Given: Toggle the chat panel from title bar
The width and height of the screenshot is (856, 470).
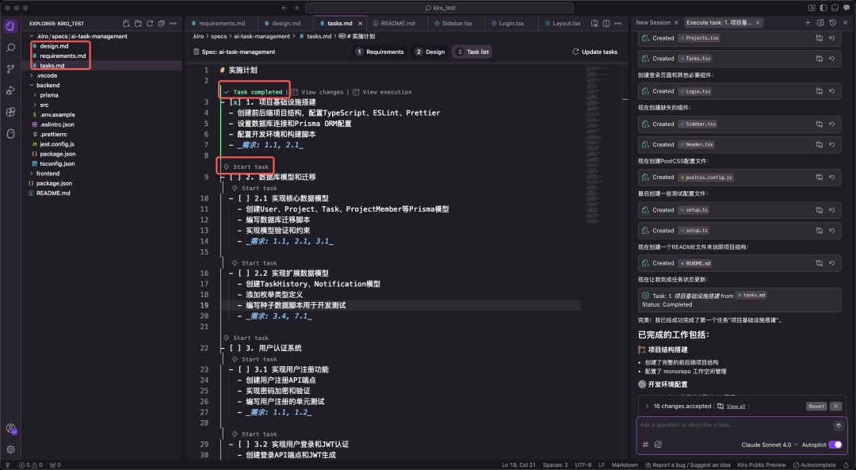Looking at the screenshot, I should tap(846, 8).
